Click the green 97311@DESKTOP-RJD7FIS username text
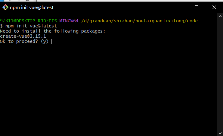The image size is (223, 136). pyautogui.click(x=28, y=21)
